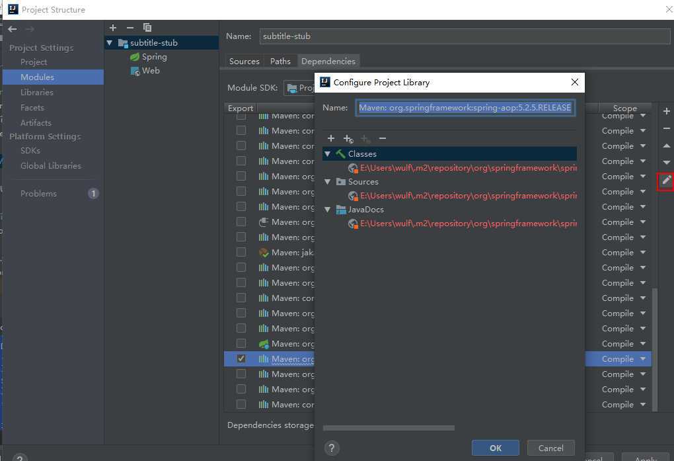Collapse the subtitle-stub module tree node
674x461 pixels.
[x=110, y=42]
